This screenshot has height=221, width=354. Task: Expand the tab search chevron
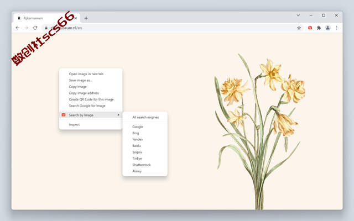point(298,15)
